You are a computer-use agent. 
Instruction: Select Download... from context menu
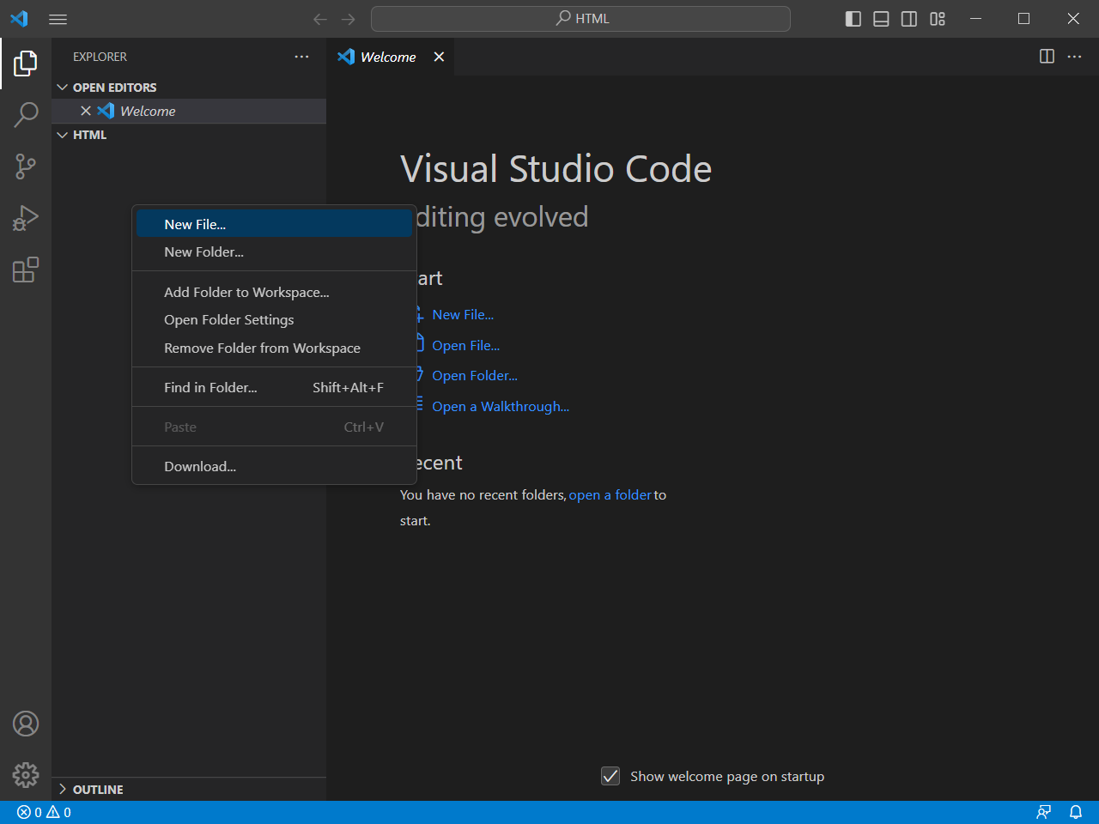[x=274, y=466]
